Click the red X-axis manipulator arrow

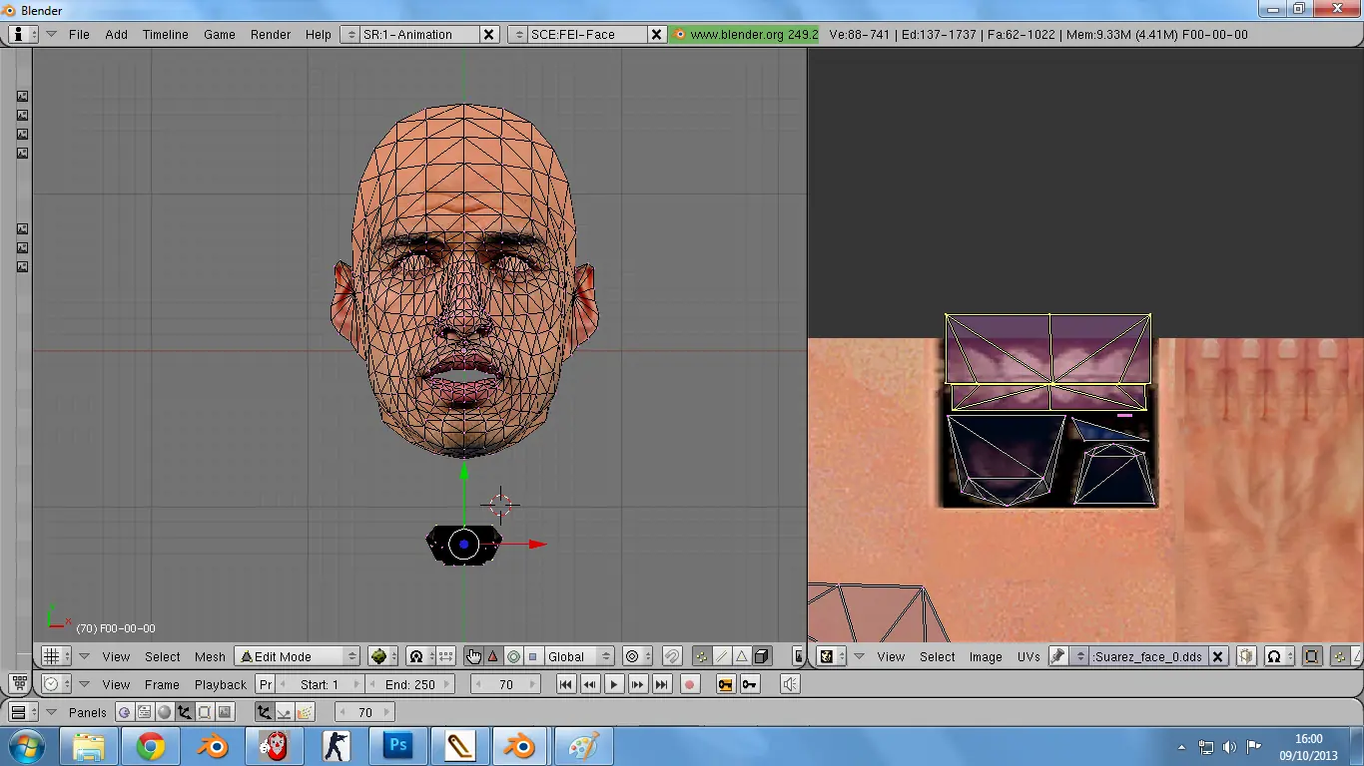coord(538,544)
